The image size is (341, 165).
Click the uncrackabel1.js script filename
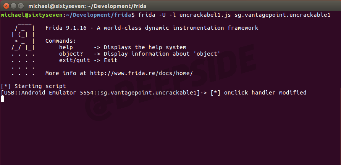coord(194,15)
